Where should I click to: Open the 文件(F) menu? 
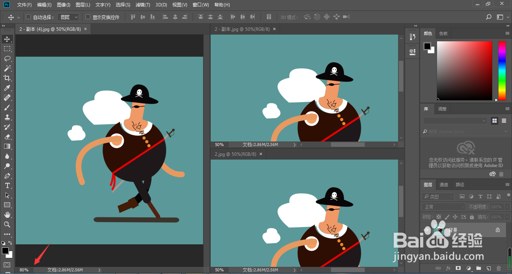click(x=24, y=5)
